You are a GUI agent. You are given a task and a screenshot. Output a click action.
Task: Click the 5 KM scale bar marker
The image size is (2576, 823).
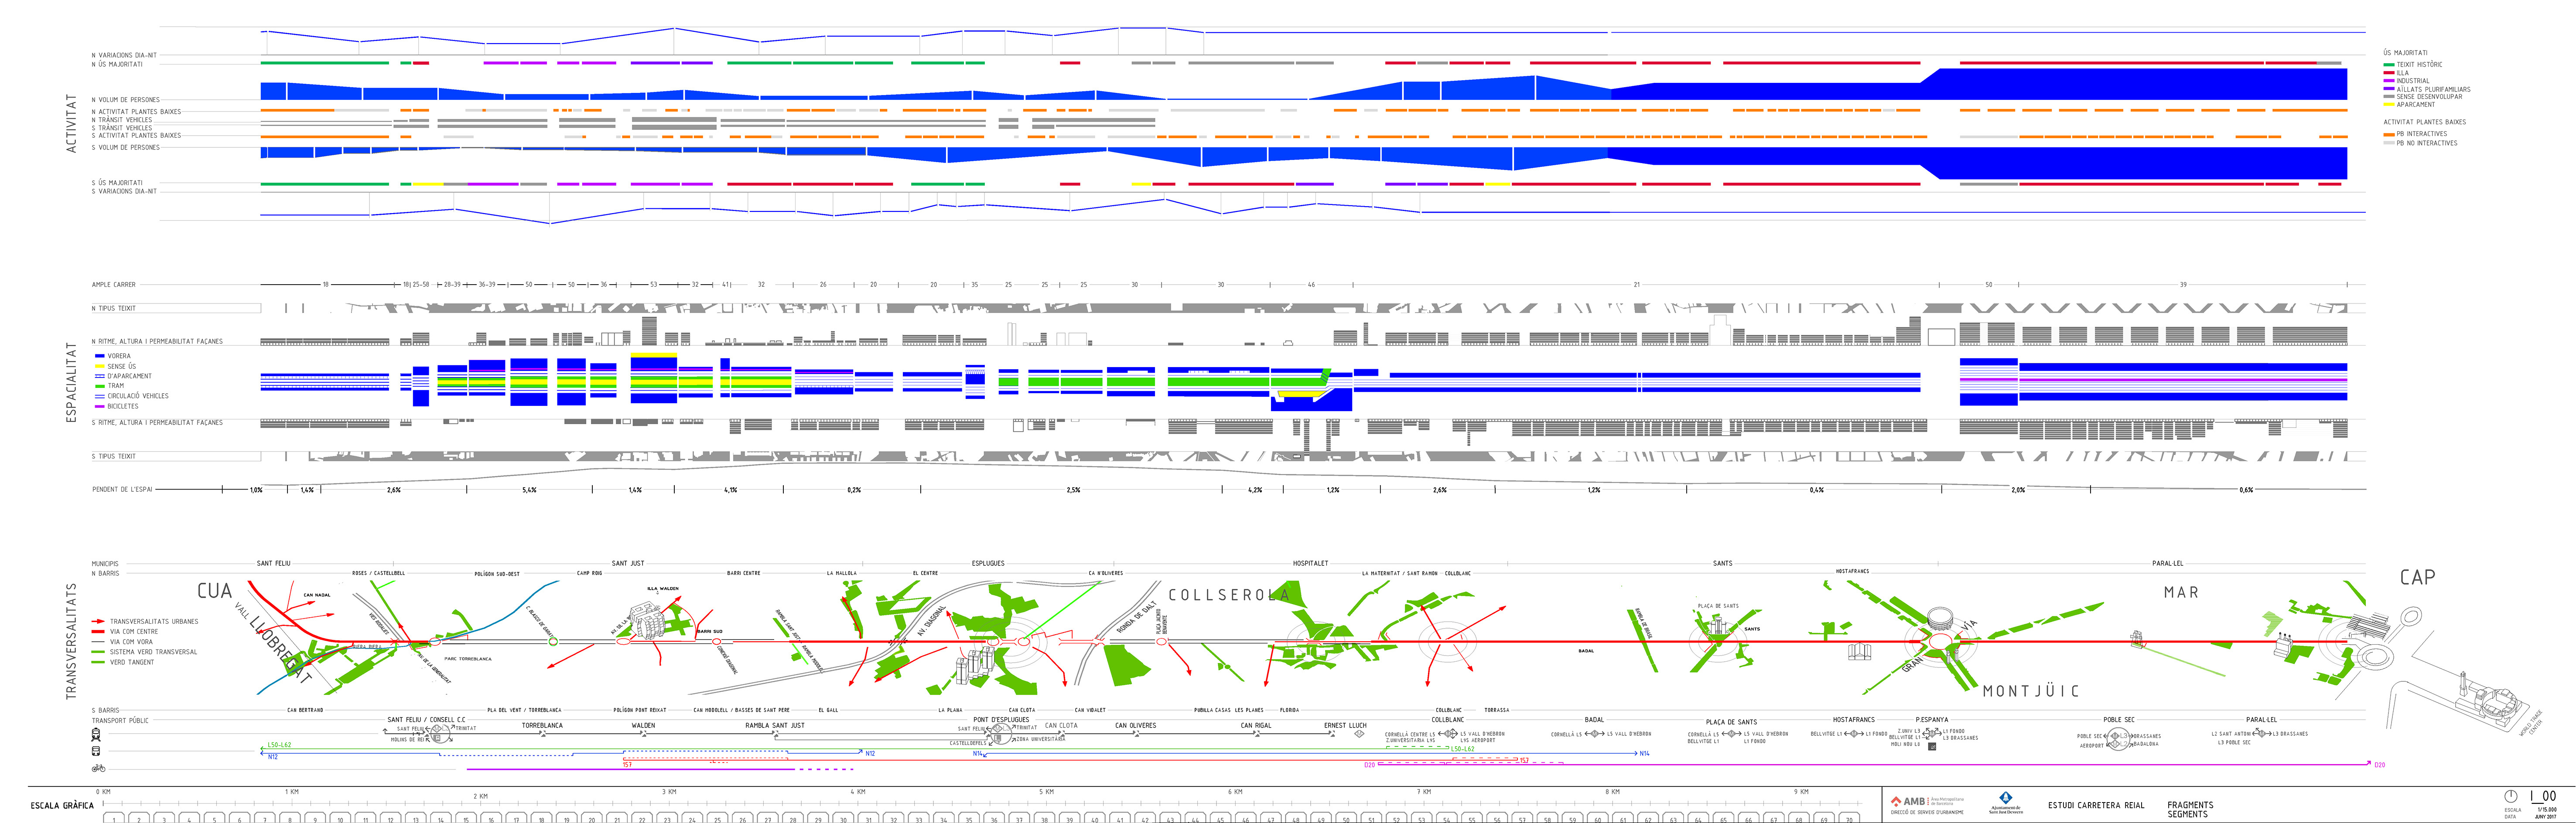tap(1046, 792)
